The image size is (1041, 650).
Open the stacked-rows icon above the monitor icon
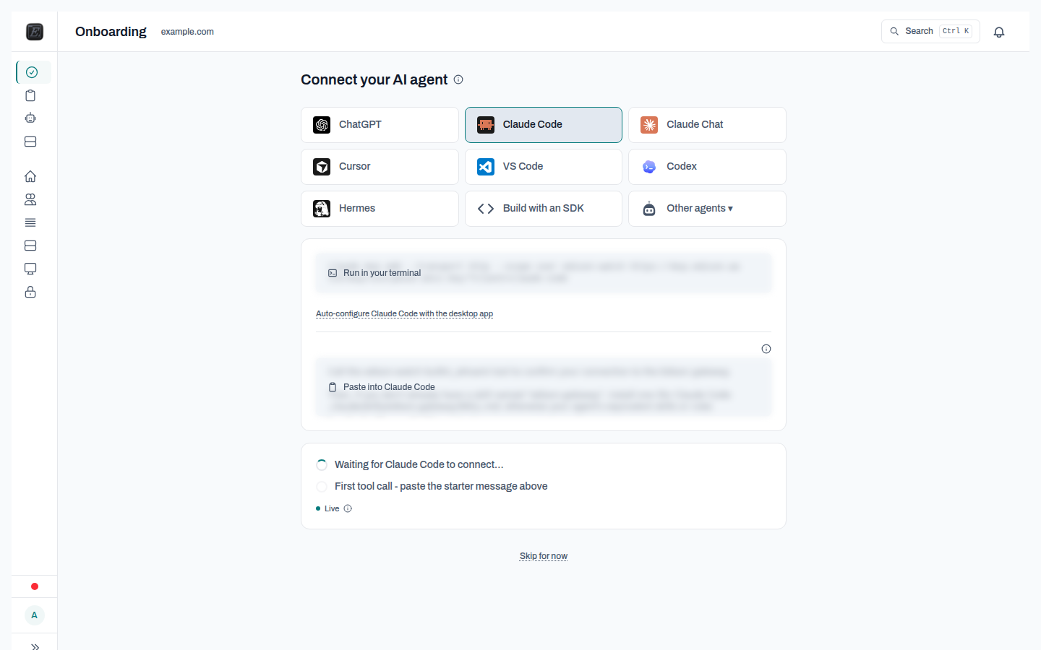pos(30,246)
